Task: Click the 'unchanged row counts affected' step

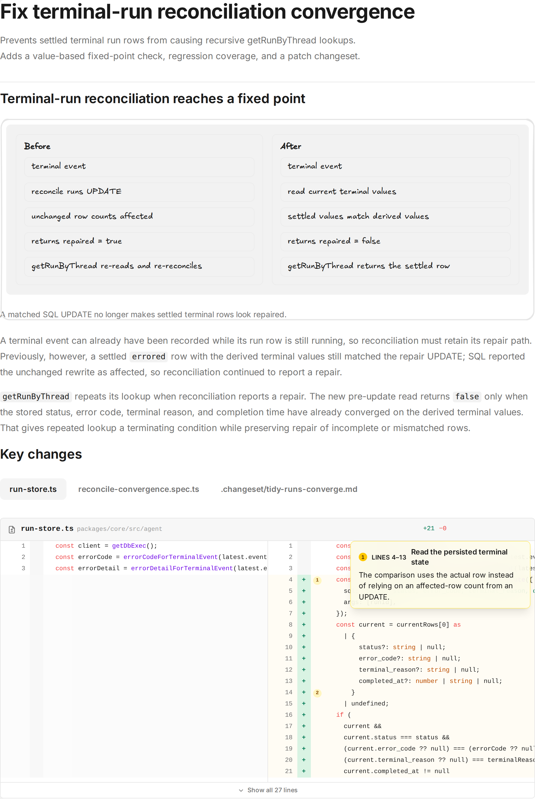Action: pyautogui.click(x=139, y=217)
